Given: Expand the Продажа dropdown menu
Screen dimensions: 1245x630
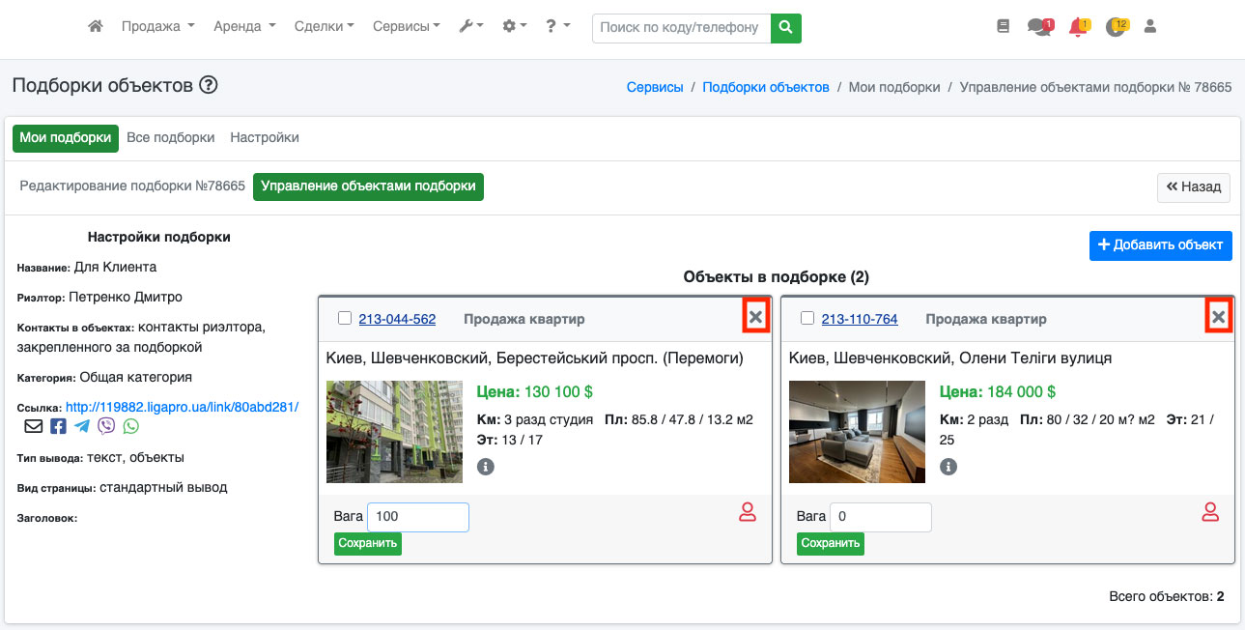Looking at the screenshot, I should [157, 27].
